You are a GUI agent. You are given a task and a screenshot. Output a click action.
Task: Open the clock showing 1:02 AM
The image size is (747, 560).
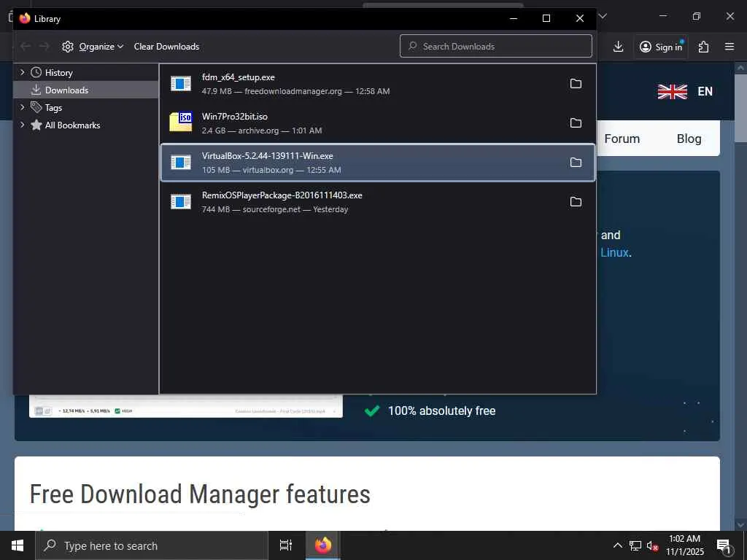(x=684, y=545)
